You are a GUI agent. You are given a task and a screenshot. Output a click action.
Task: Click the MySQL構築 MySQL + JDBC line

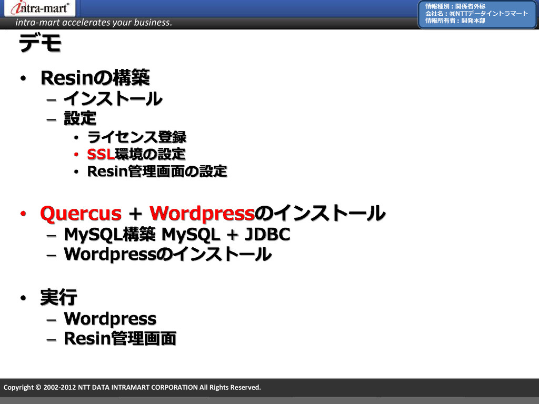177,235
